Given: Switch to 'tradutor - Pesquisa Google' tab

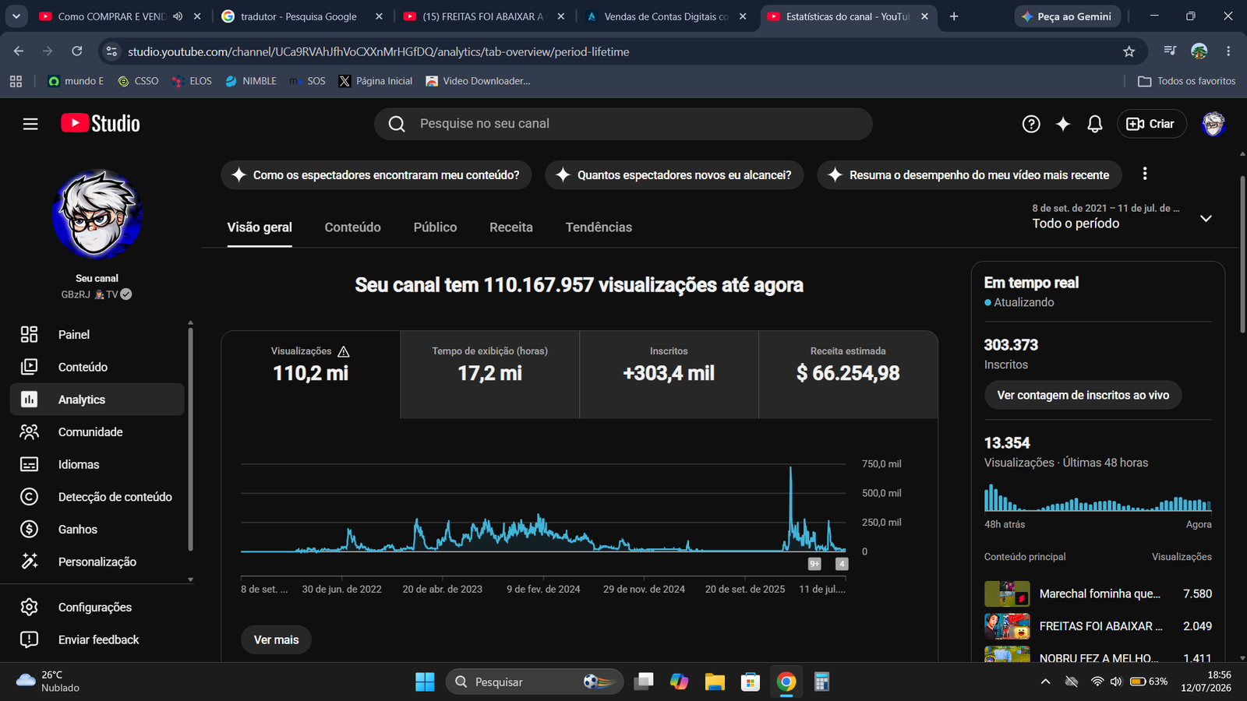Looking at the screenshot, I should (302, 16).
